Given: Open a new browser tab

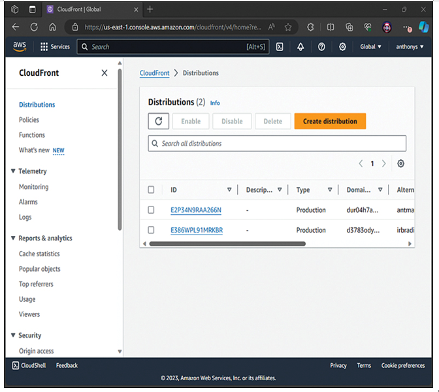Looking at the screenshot, I should coord(150,10).
